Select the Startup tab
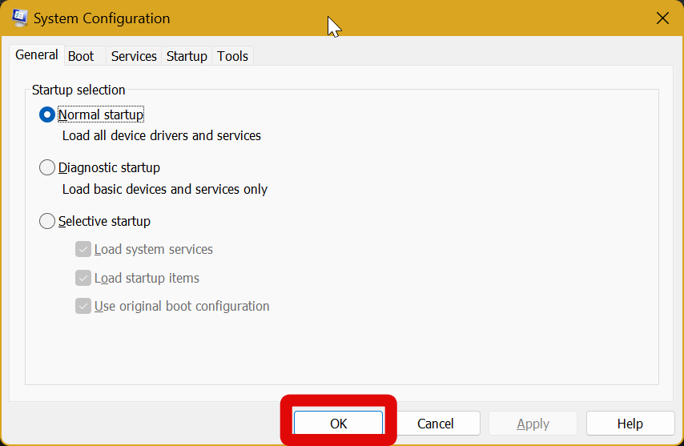Screen dimensions: 684x446 [x=187, y=56]
